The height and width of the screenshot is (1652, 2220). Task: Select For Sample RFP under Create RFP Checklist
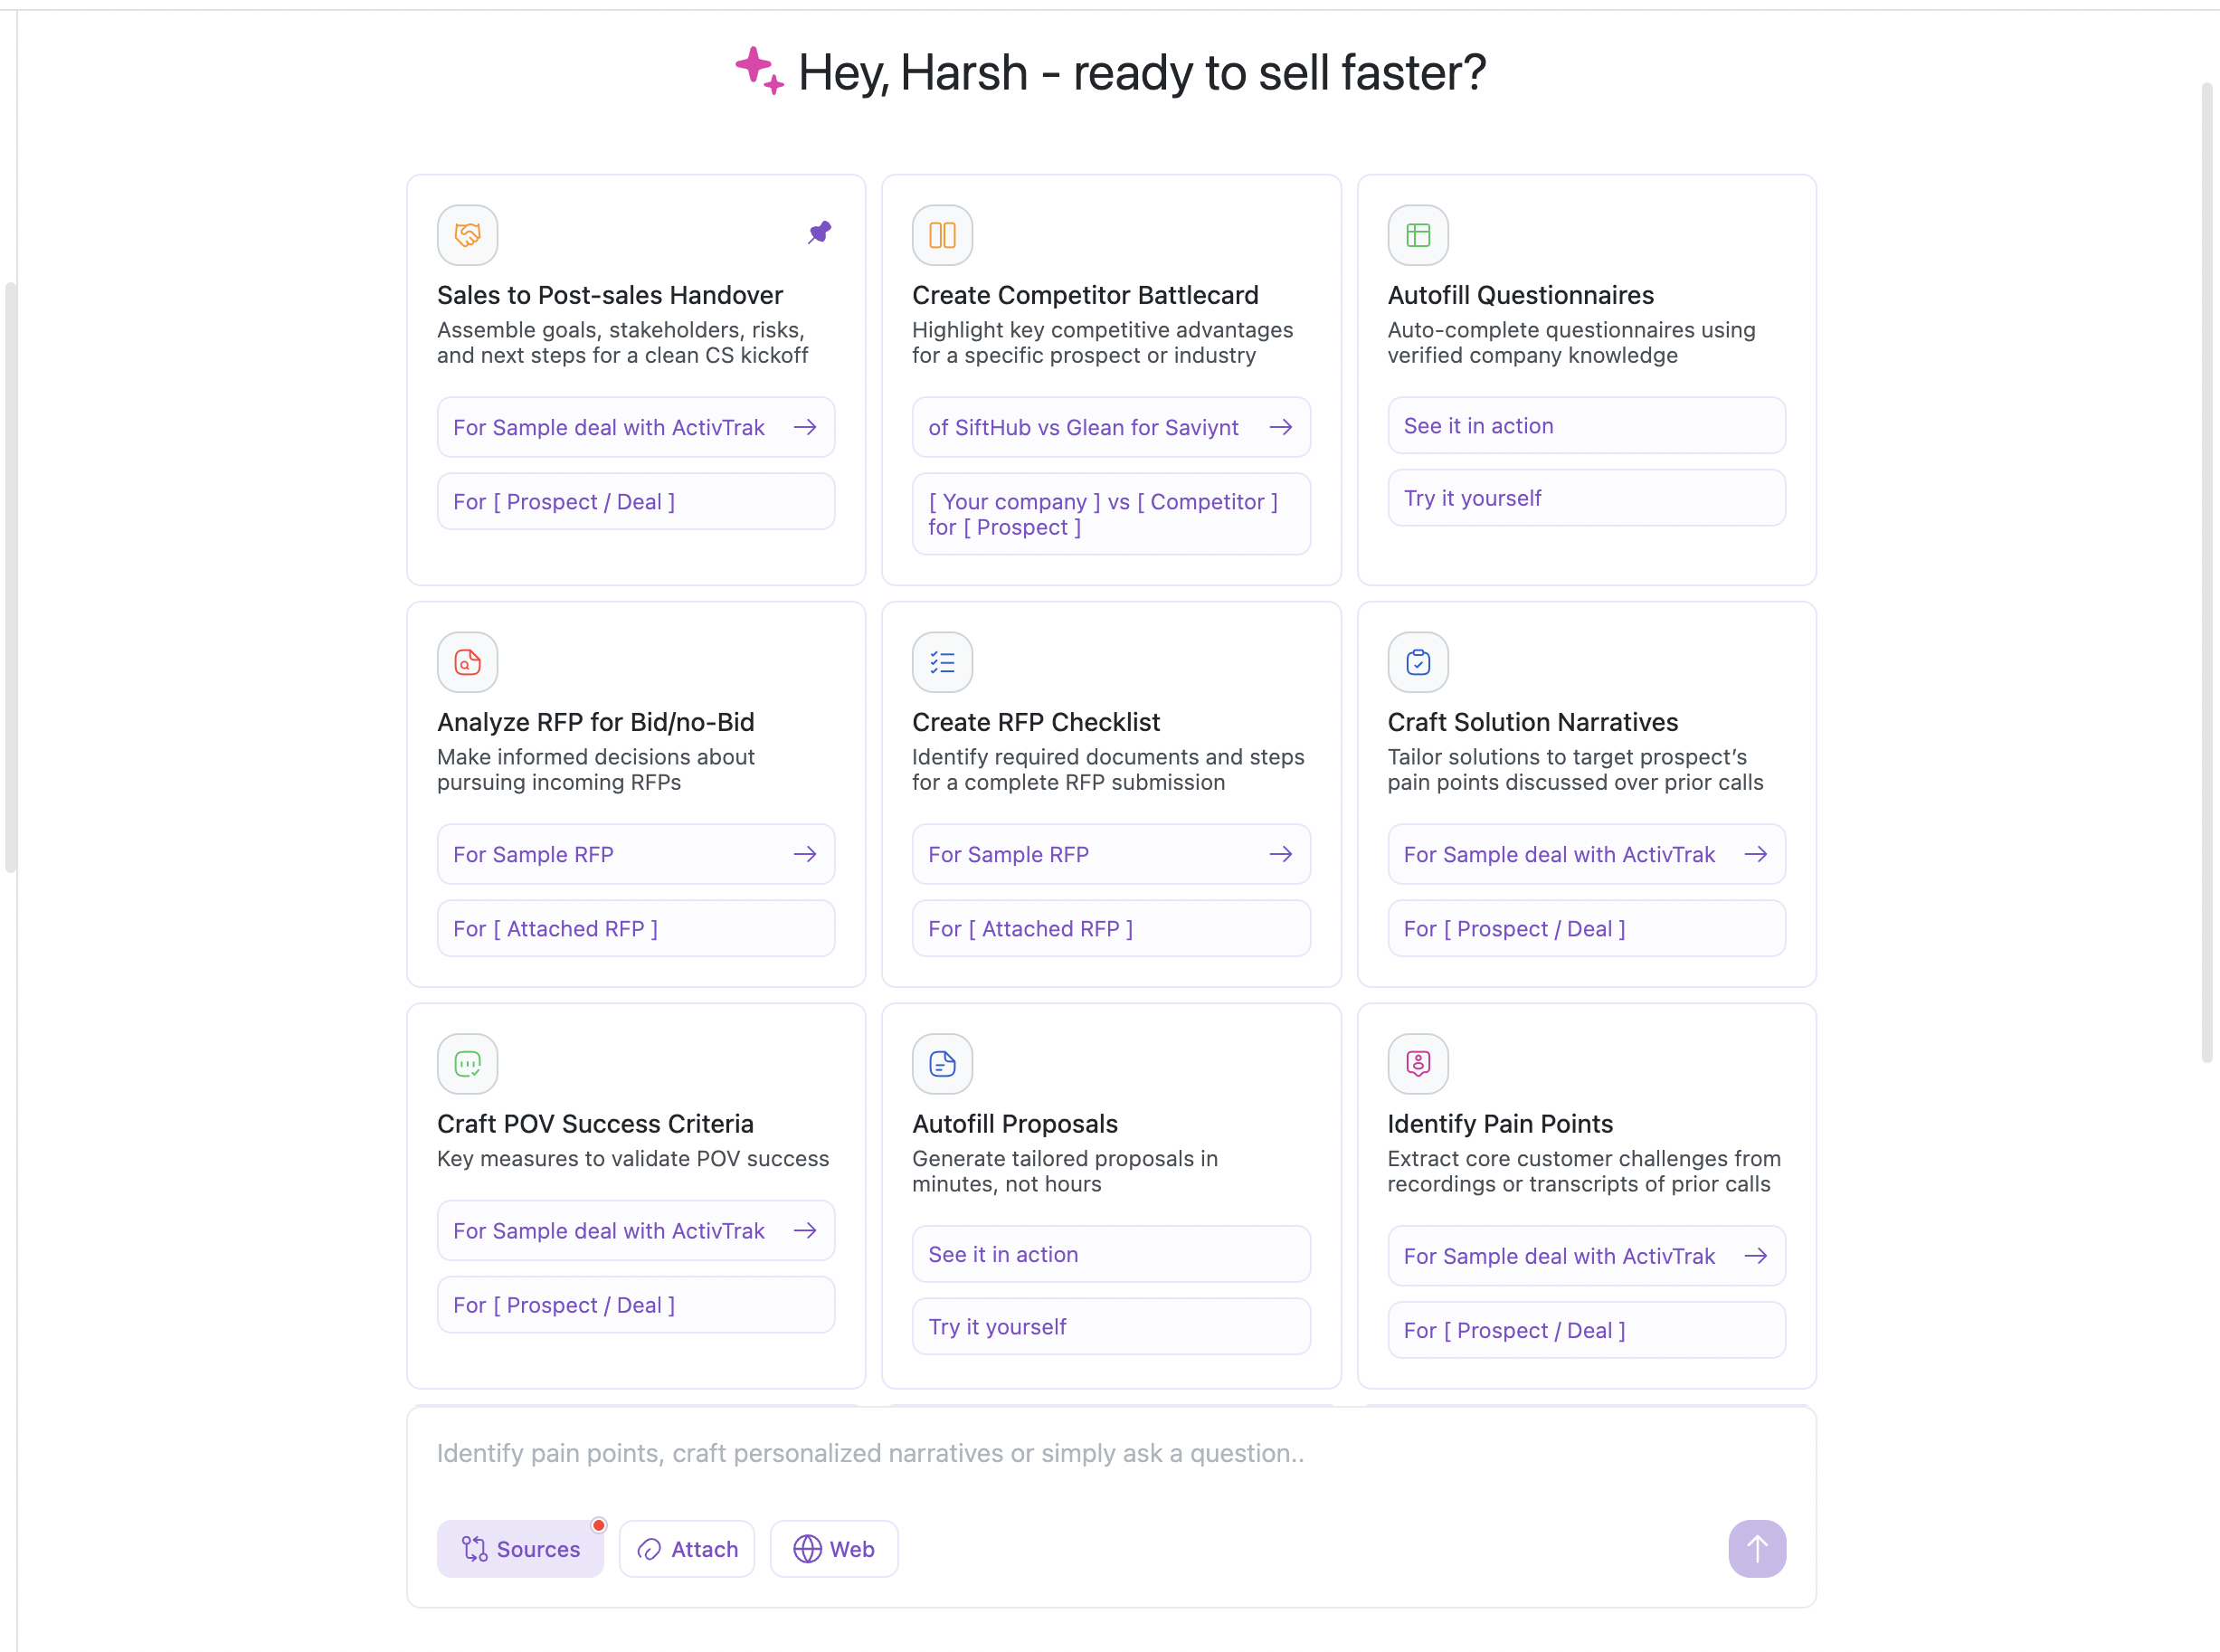pyautogui.click(x=1110, y=854)
